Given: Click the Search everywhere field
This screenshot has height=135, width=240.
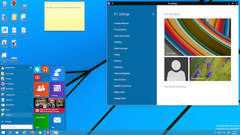Looking at the screenshot, I should [17, 127].
